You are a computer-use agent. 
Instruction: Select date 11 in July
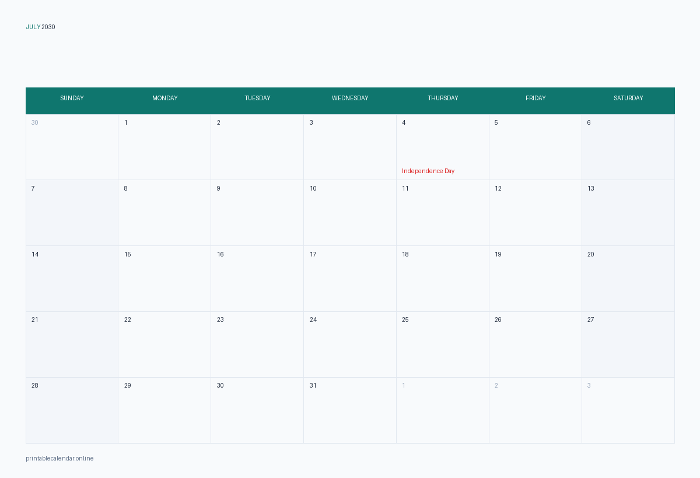click(x=443, y=213)
